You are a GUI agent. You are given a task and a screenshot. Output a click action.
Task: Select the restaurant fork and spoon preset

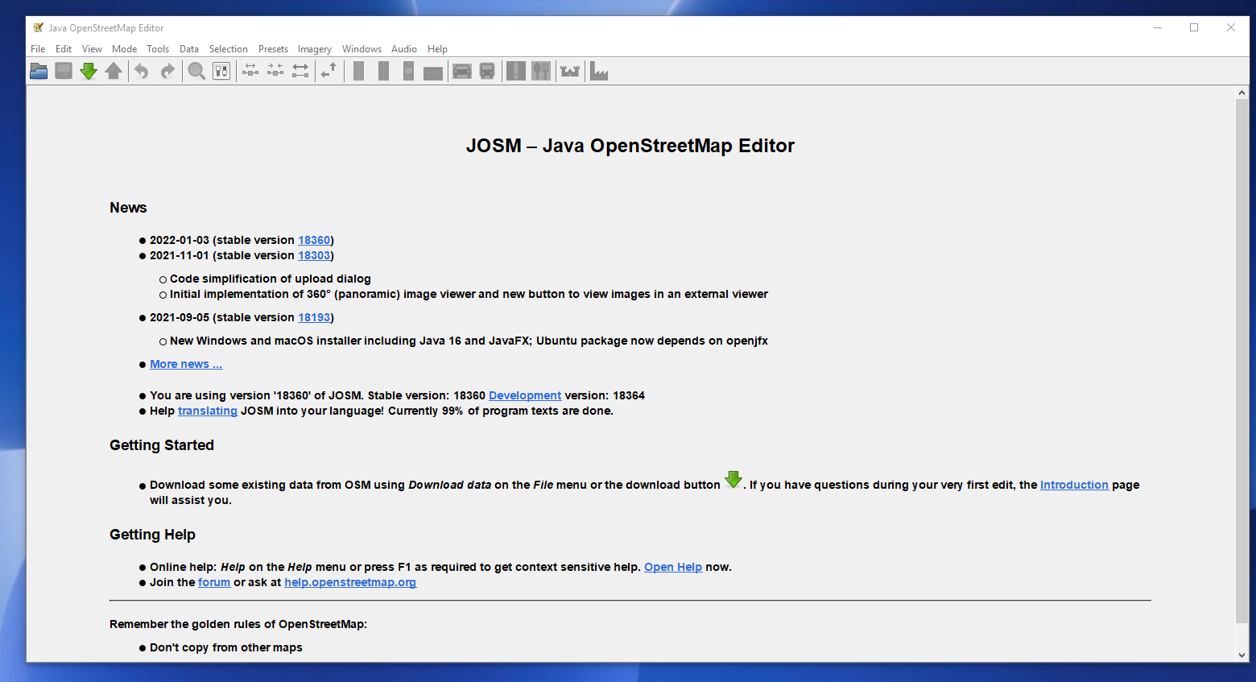(x=541, y=72)
